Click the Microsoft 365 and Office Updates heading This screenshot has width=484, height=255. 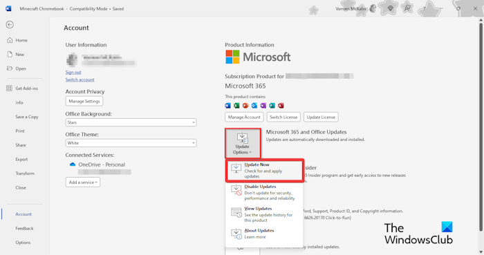(x=306, y=132)
